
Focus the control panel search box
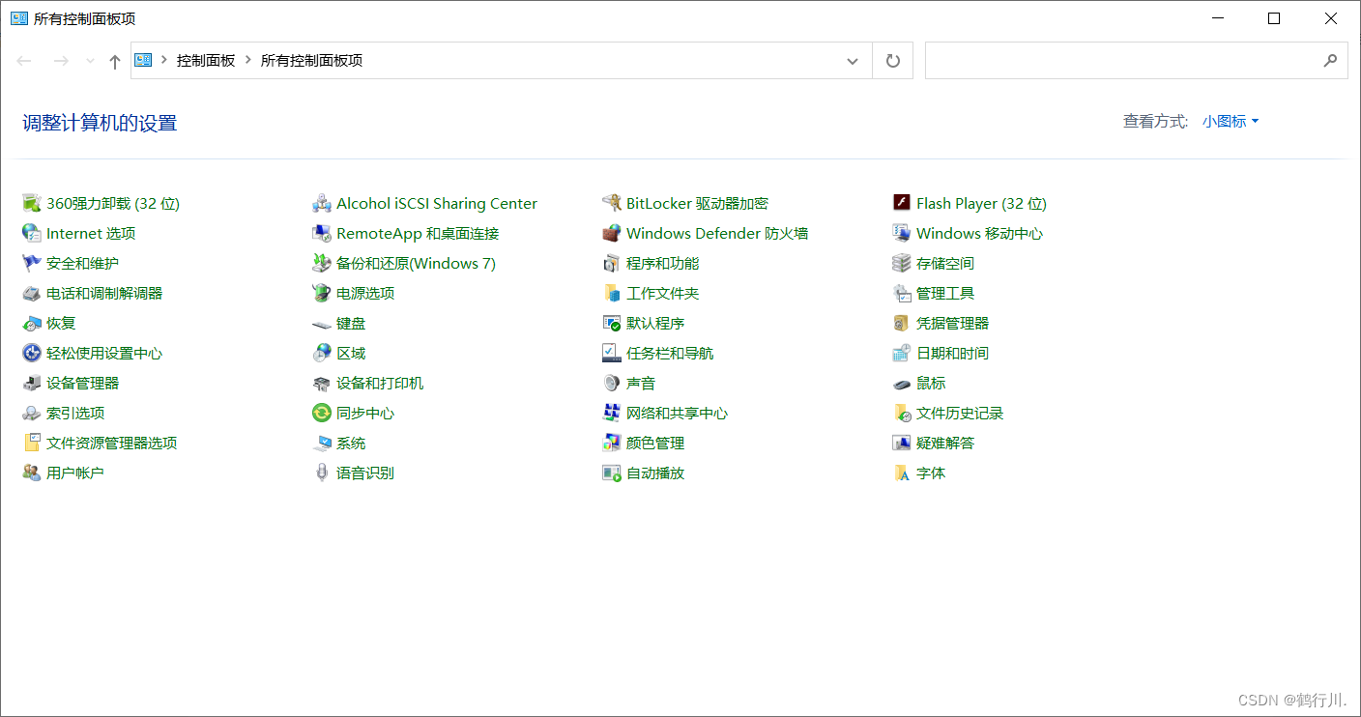[1137, 61]
